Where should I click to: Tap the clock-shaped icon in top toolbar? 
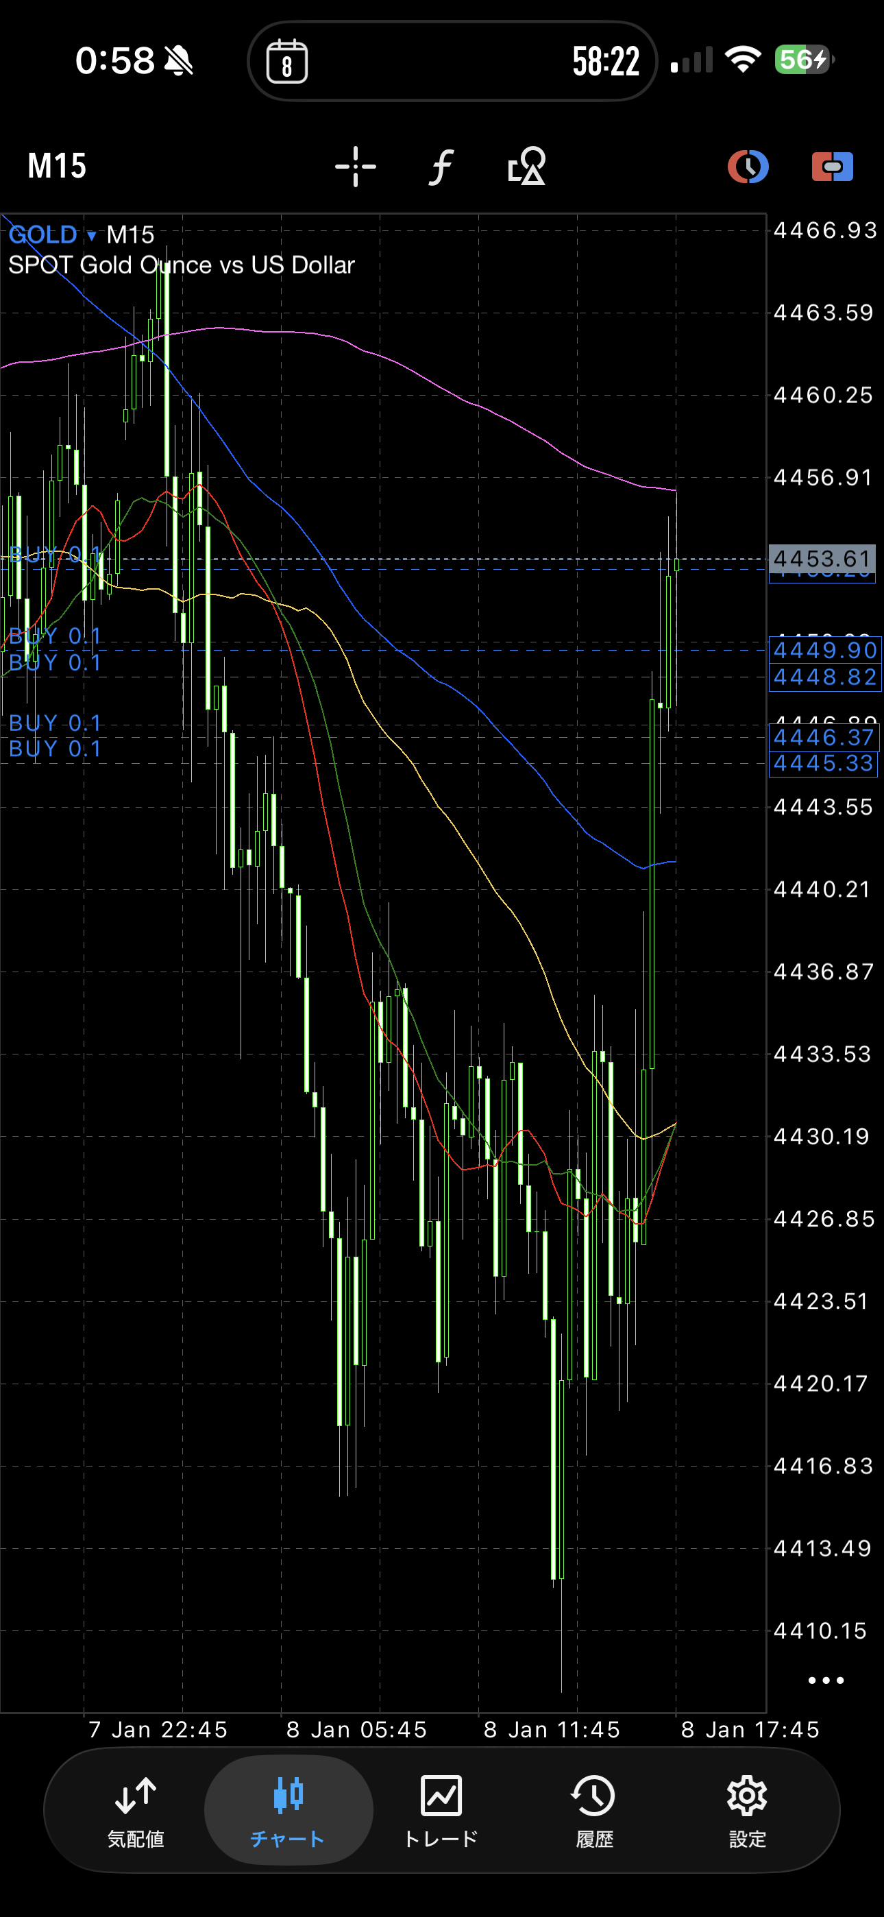tap(748, 166)
